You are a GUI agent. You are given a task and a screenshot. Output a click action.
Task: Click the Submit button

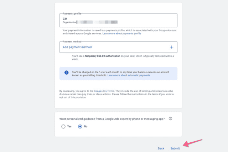[175, 148]
